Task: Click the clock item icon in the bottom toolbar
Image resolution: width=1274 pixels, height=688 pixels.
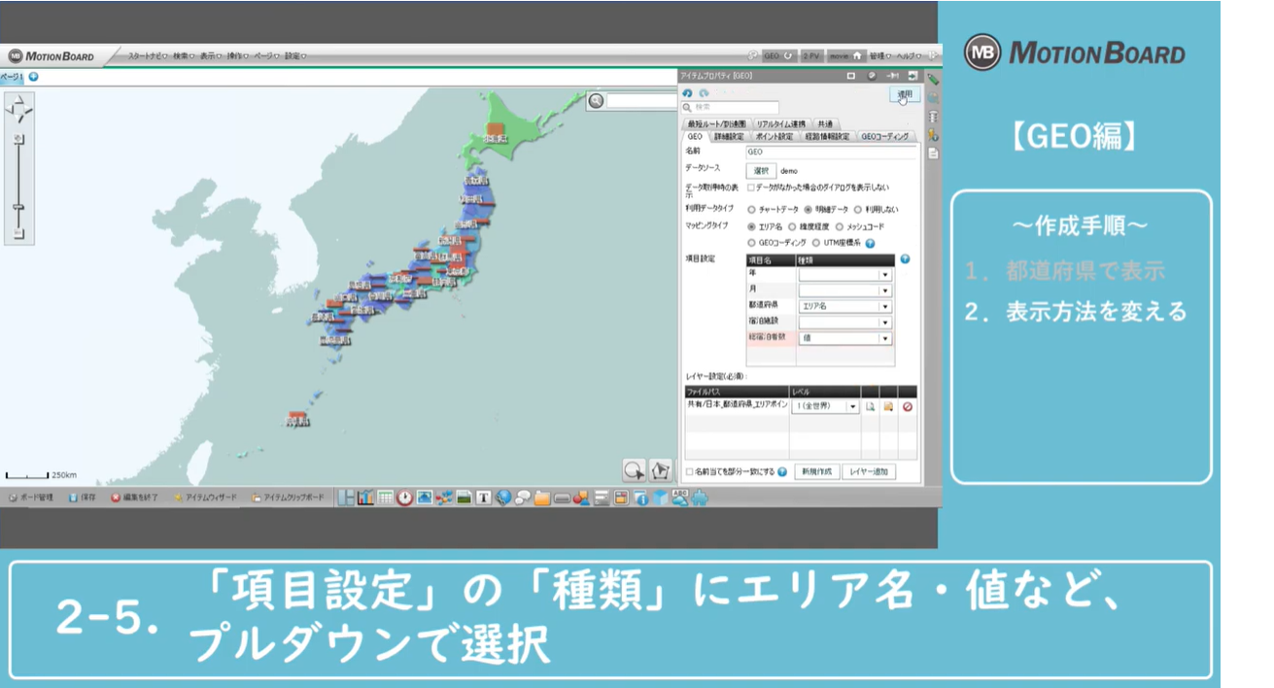Action: (404, 498)
